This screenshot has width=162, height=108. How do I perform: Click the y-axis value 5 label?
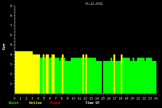point(11,45)
